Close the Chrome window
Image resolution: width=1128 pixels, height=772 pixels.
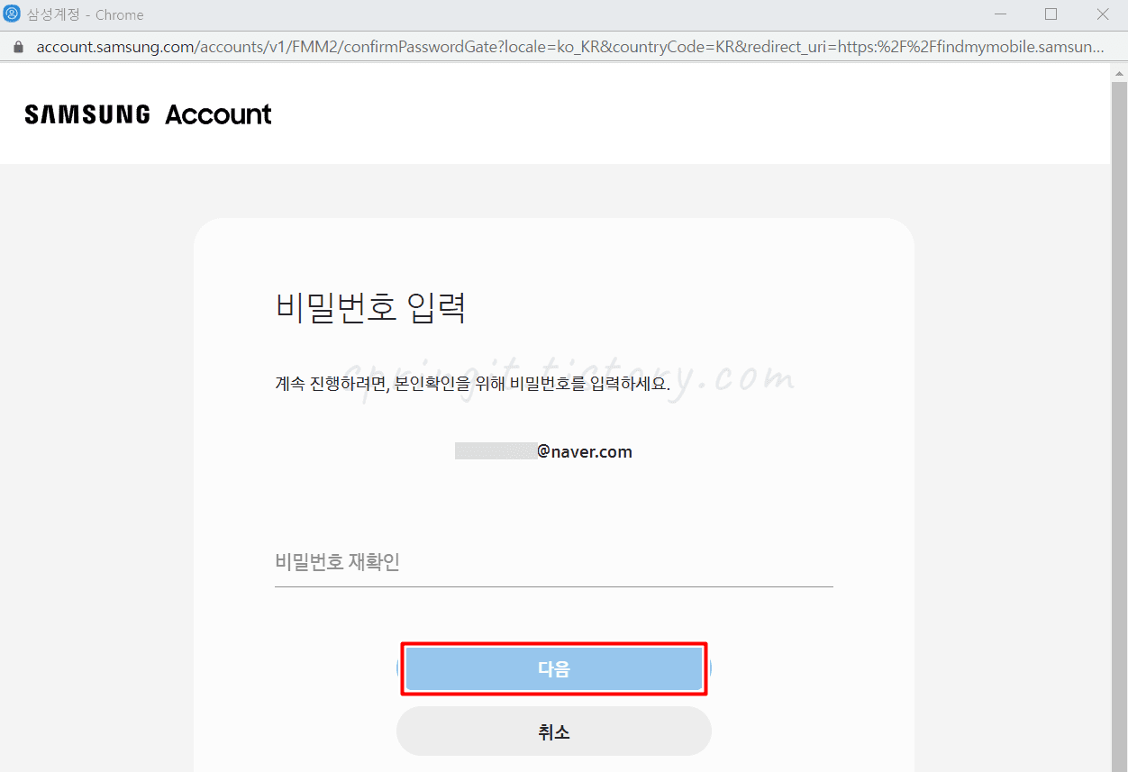(1103, 14)
